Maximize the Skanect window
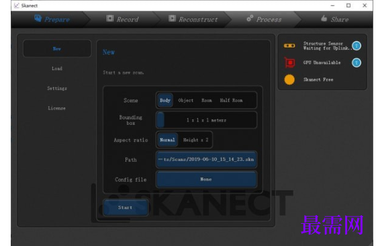376x246 pixels. [x=348, y=5]
